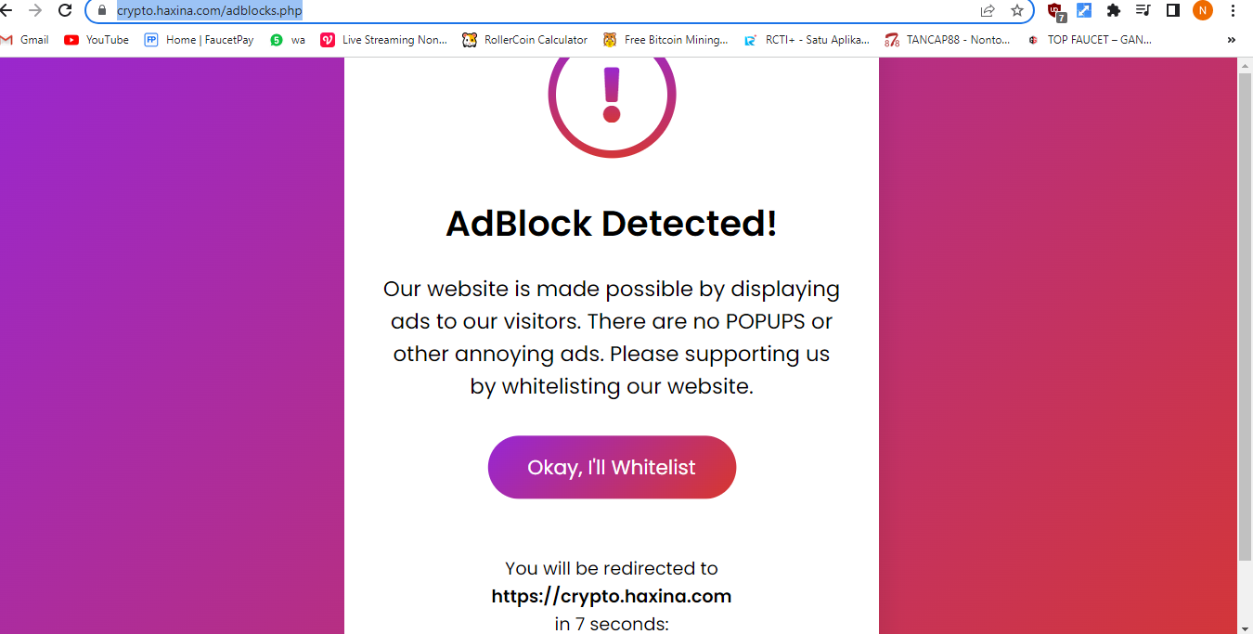Screen dimensions: 1253x634
Task: Open the Chrome three-dot menu
Action: click(x=1232, y=11)
